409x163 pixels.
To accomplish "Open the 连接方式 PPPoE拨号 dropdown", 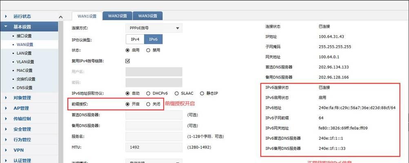I will coord(154,28).
